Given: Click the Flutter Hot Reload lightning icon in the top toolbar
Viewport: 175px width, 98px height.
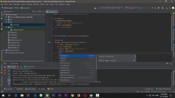Looking at the screenshot, I should click(x=152, y=8).
